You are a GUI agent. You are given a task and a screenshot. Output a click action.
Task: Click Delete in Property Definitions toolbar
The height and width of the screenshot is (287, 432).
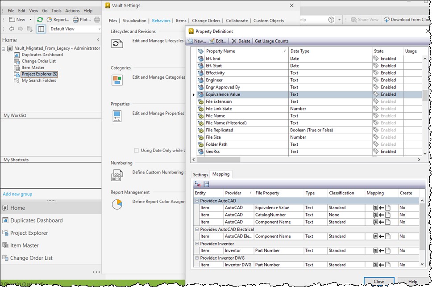click(x=241, y=41)
